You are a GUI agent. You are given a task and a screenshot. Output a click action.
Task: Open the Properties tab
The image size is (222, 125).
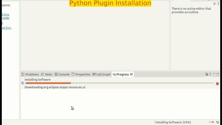click(x=81, y=74)
